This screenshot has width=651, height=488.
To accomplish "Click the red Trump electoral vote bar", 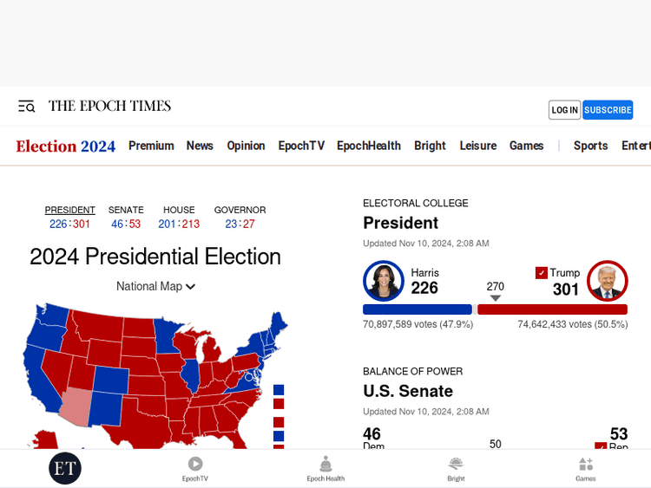I will [x=552, y=309].
